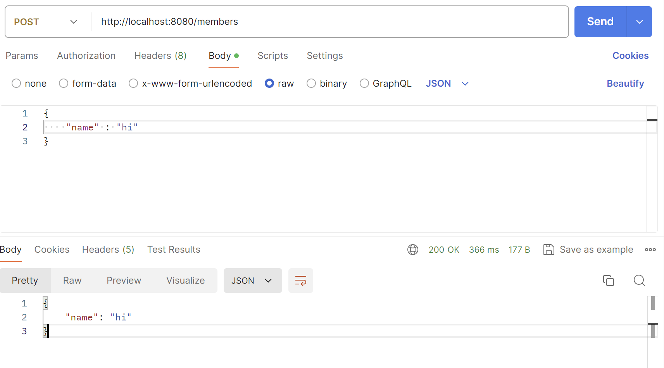Open the request body JSON type dropdown
The image size is (664, 368).
click(x=447, y=84)
